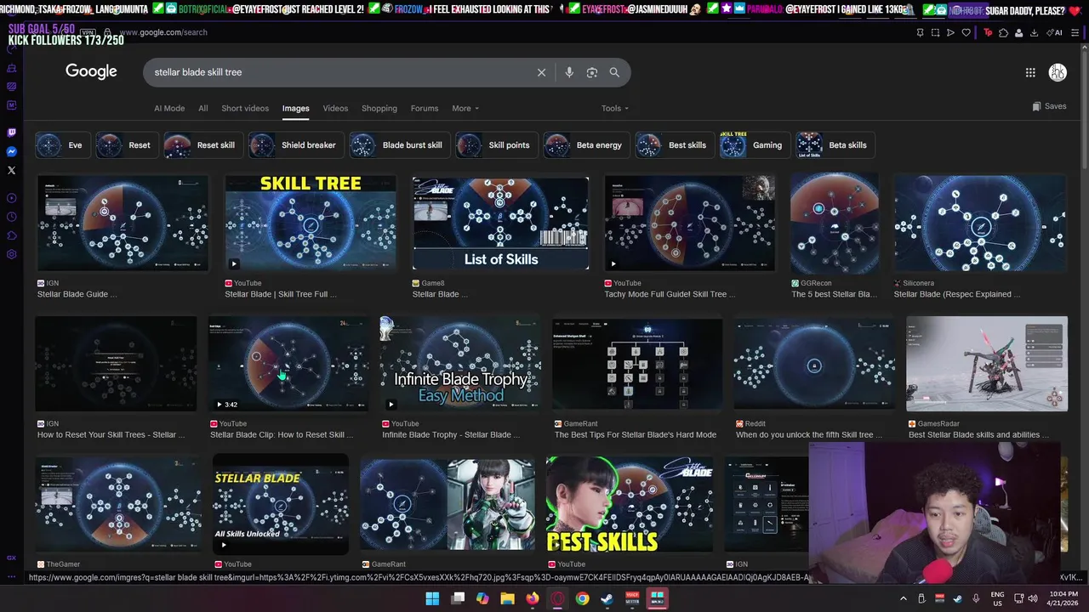Switch to the Videos tab
Image resolution: width=1089 pixels, height=612 pixels.
click(x=335, y=108)
